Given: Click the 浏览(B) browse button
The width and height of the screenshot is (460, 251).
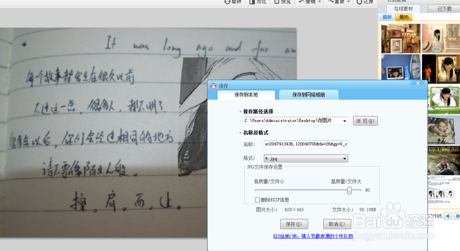Looking at the screenshot, I should point(365,121).
